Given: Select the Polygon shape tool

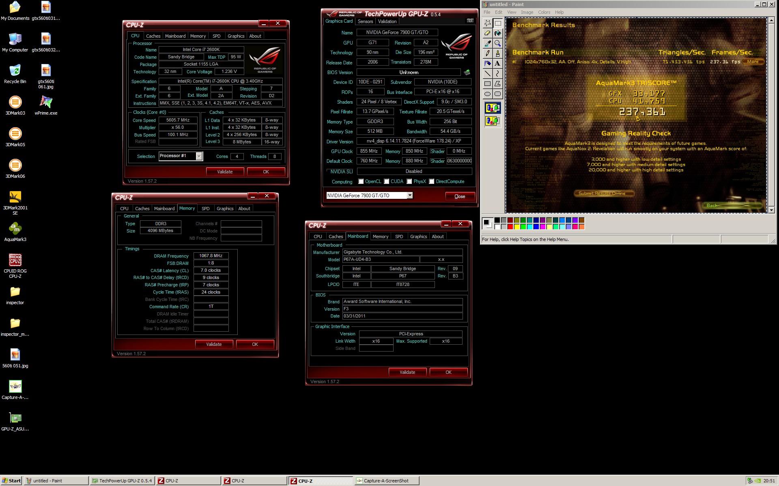Looking at the screenshot, I should (497, 84).
